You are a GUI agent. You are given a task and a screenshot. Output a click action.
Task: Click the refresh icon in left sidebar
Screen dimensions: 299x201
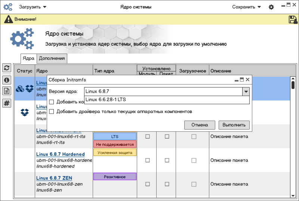point(7,68)
